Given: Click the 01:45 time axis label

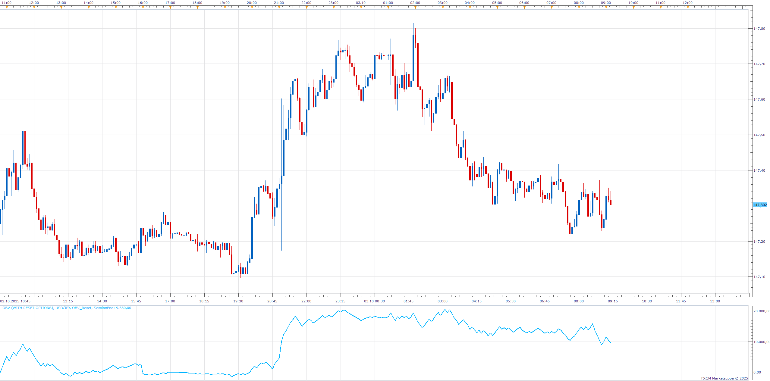Looking at the screenshot, I should 409,301.
